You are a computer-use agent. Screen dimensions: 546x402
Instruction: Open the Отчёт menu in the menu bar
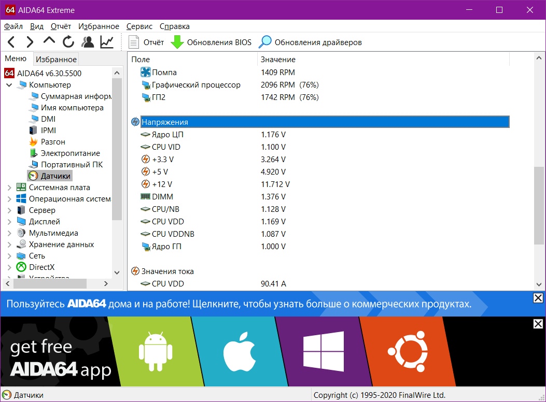pyautogui.click(x=61, y=26)
